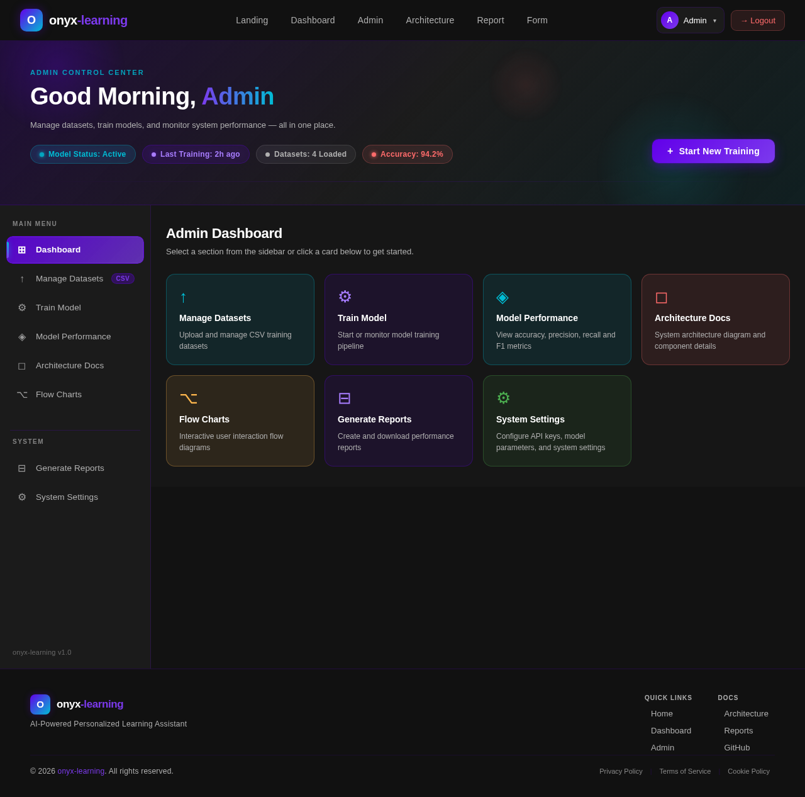Select Flow Charts label in sidebar
This screenshot has height=797, width=805.
58,395
